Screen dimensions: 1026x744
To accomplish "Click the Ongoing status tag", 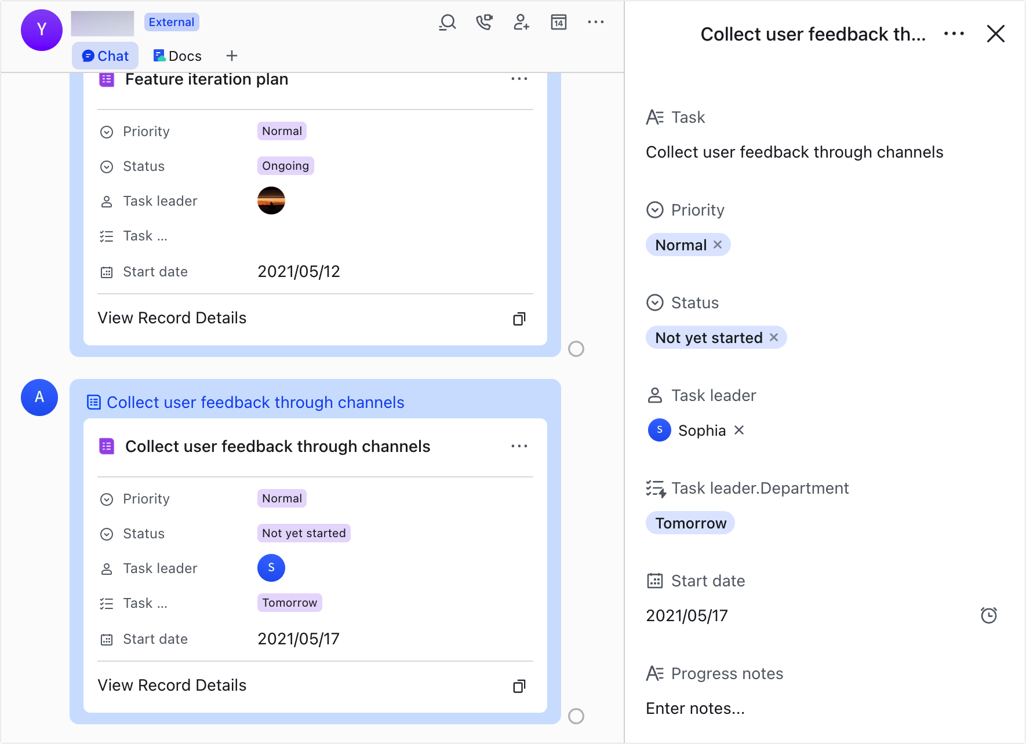I will click(x=286, y=166).
